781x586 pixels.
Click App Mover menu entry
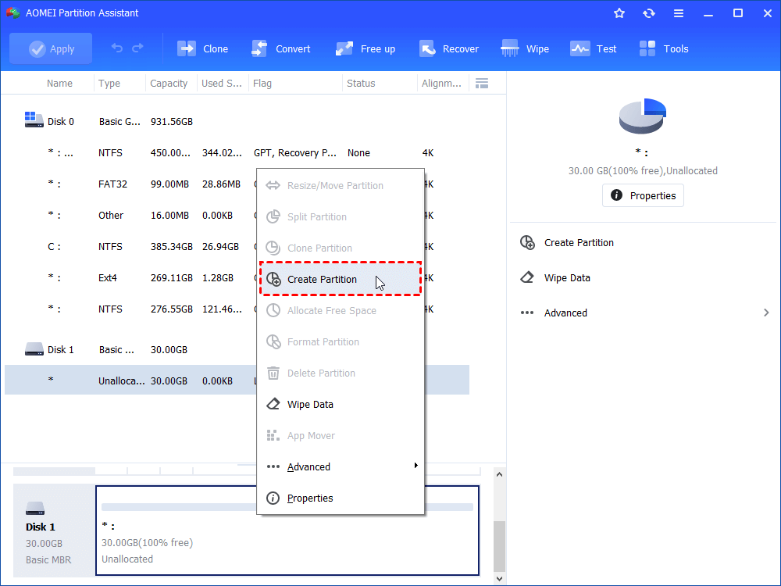(x=341, y=435)
